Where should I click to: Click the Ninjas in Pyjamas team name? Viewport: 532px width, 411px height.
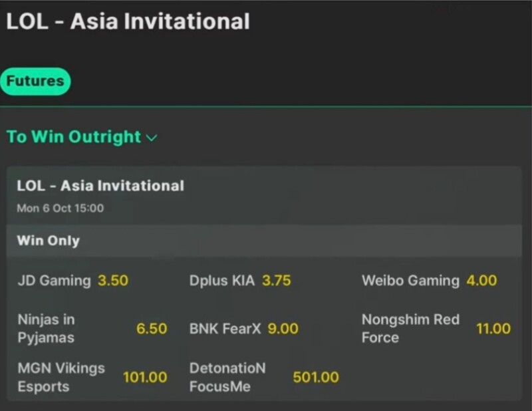point(46,329)
